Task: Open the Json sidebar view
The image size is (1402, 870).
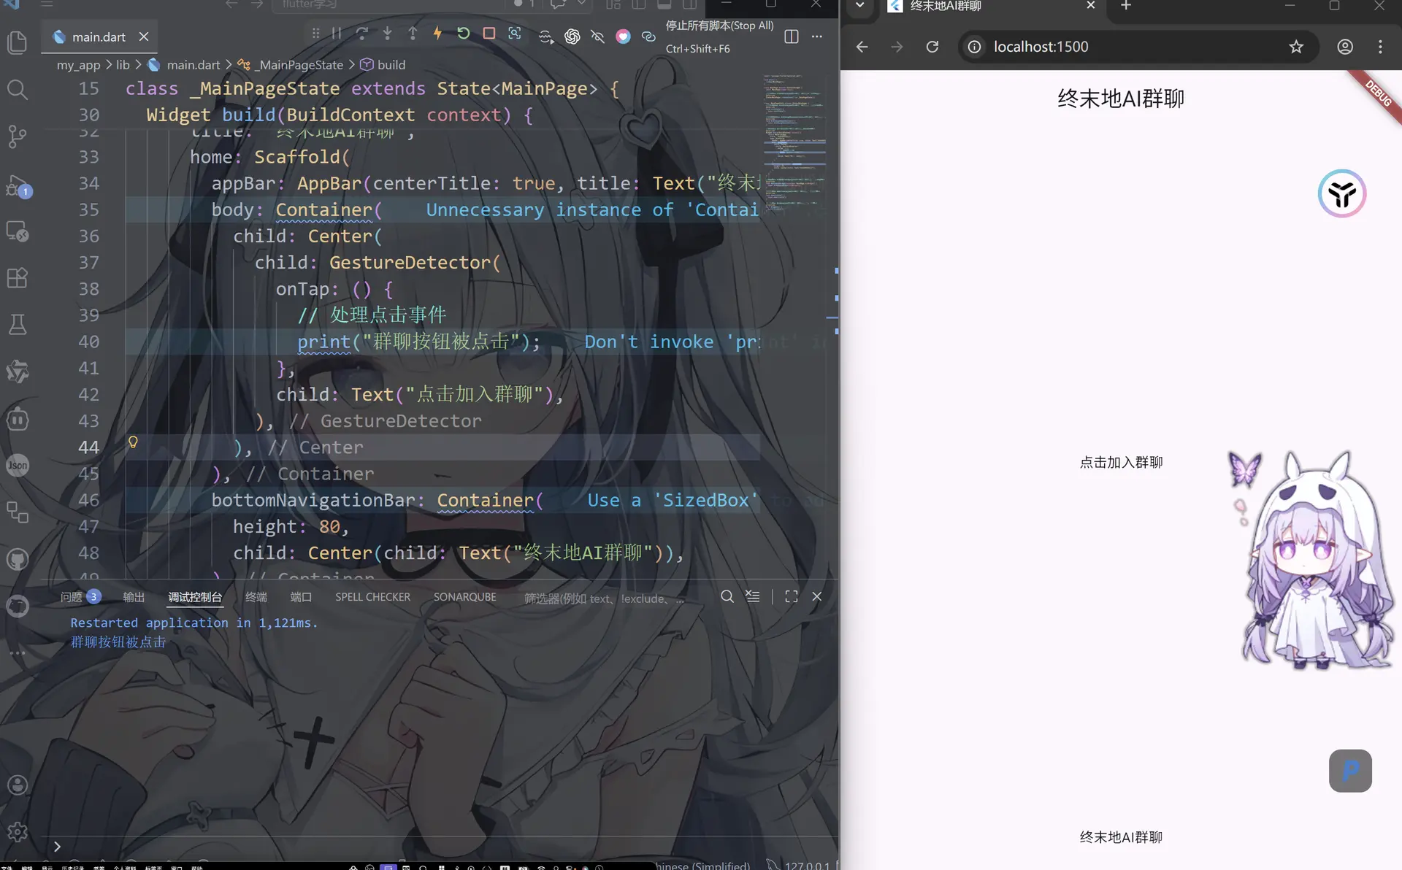Action: 18,465
